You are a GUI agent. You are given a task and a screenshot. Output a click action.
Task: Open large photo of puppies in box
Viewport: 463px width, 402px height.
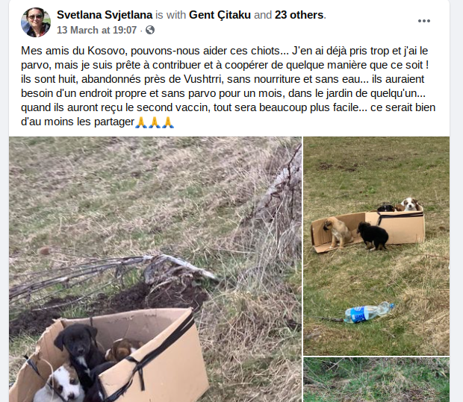tap(155, 269)
